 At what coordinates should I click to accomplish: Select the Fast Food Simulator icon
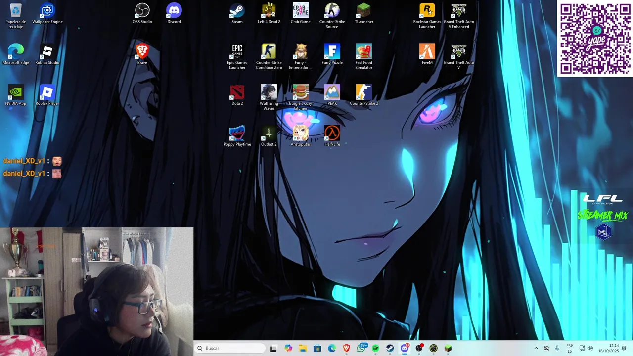[x=364, y=57]
